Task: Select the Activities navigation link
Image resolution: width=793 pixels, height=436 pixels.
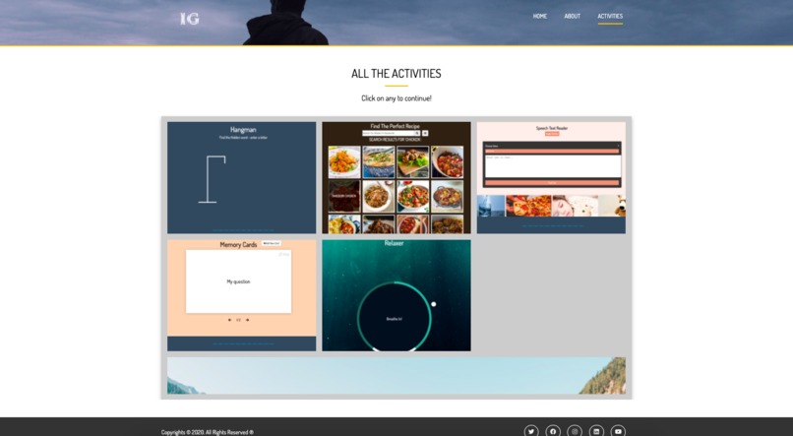Action: (x=610, y=16)
